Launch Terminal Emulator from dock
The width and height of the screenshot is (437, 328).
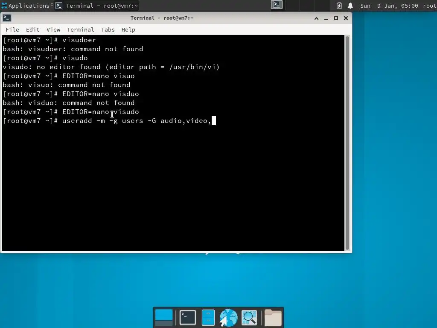[x=188, y=317]
